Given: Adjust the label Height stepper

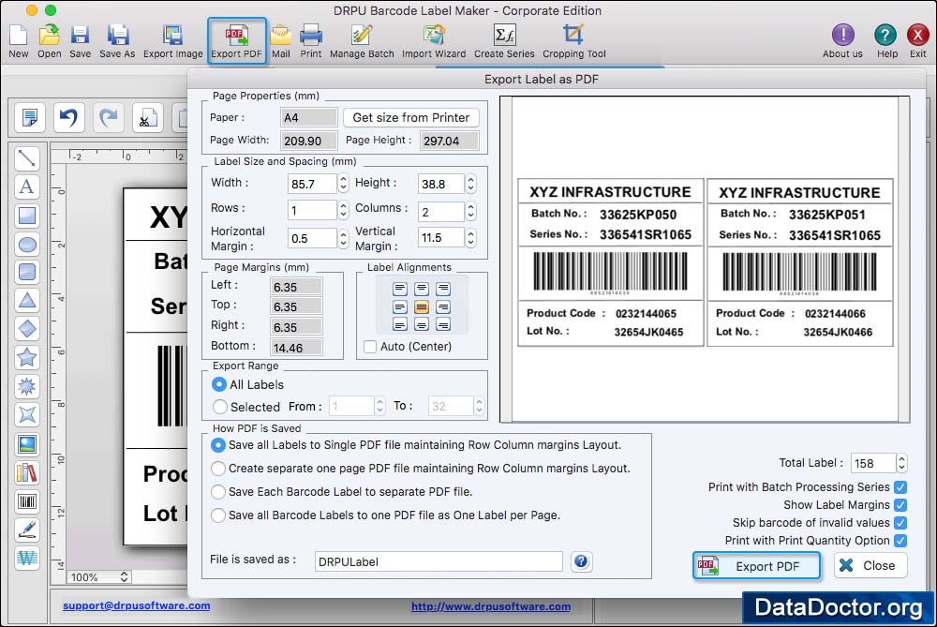Looking at the screenshot, I should [471, 183].
